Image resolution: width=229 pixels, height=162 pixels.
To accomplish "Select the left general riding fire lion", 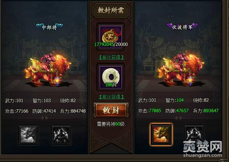I will click(48, 69).
